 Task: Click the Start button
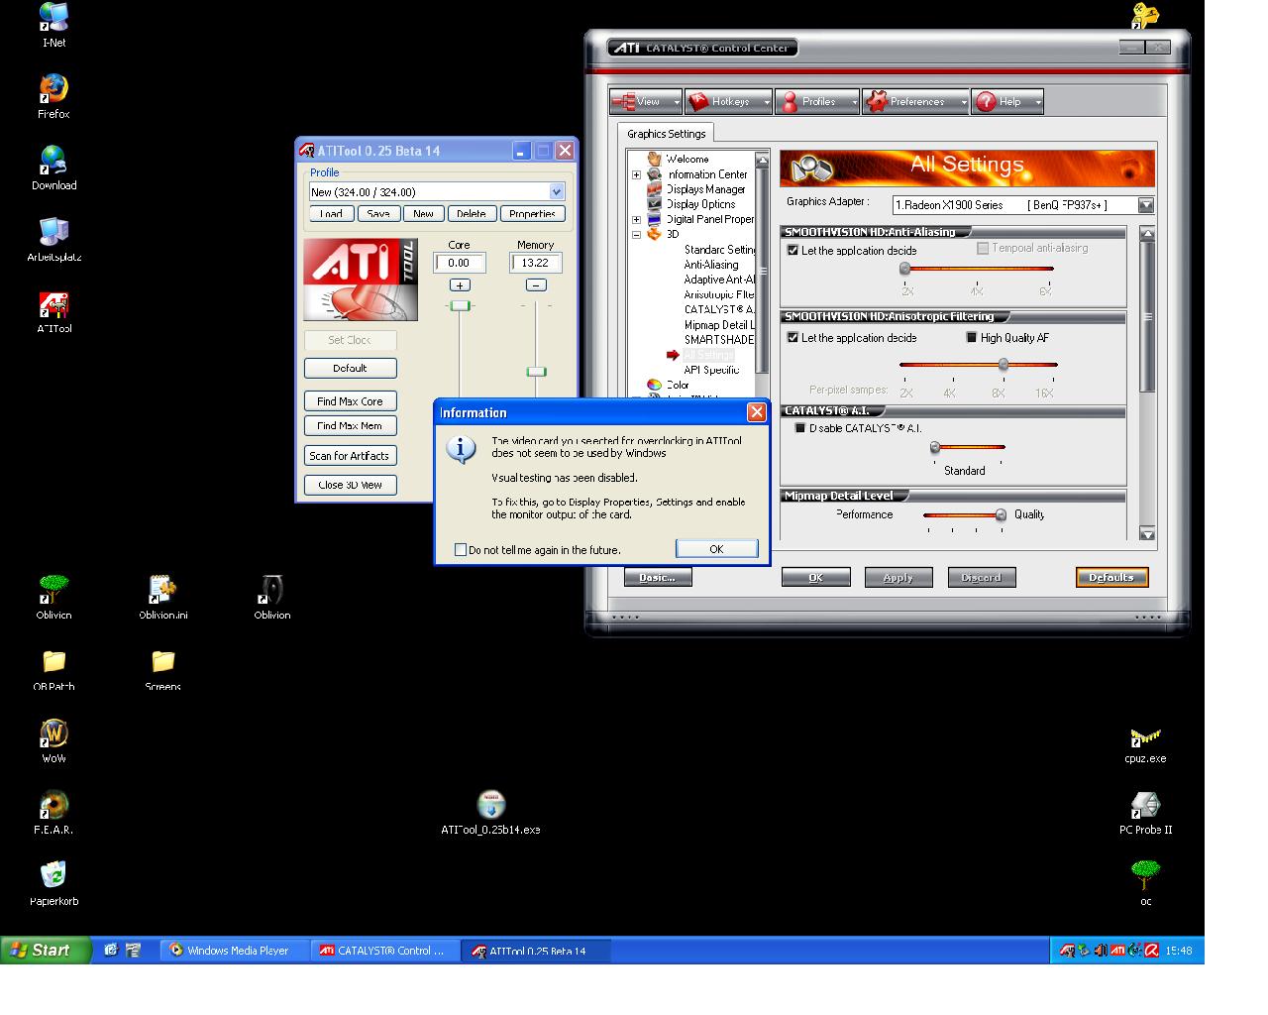[46, 951]
